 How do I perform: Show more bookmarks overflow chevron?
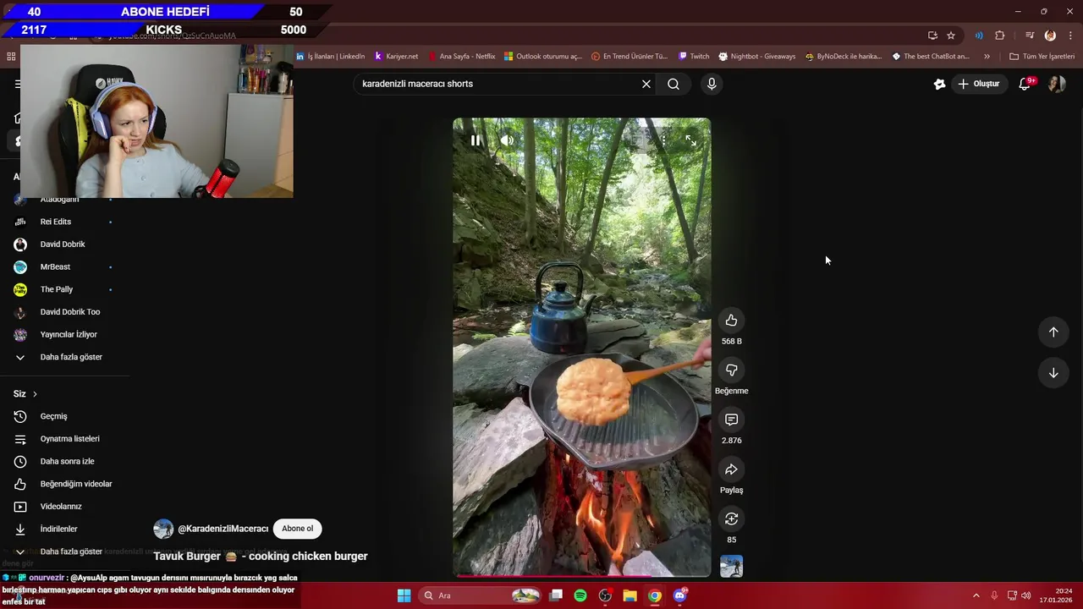click(x=987, y=57)
